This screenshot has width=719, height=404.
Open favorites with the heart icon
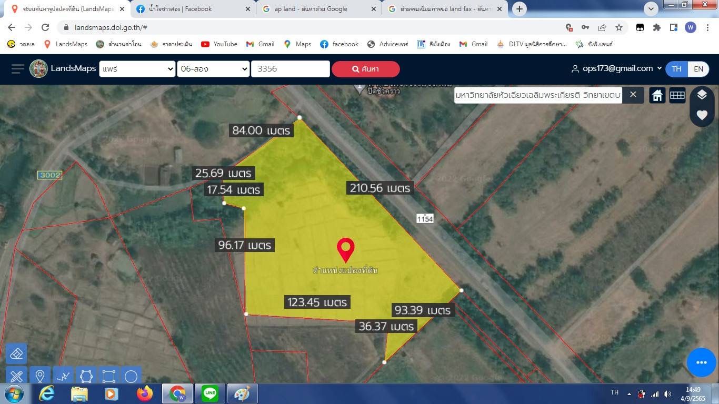point(702,115)
